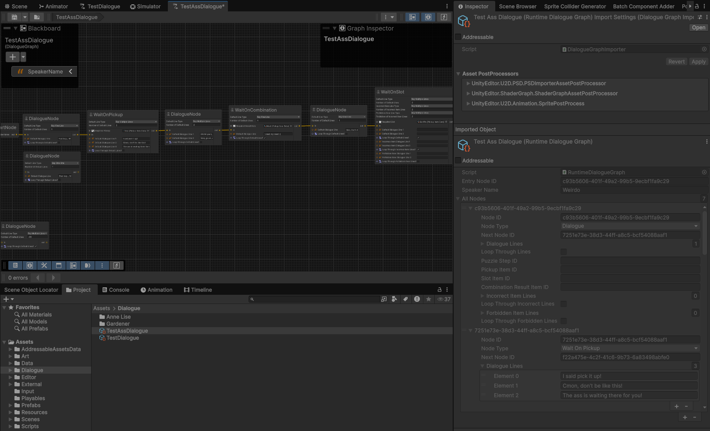The width and height of the screenshot is (710, 431).
Task: Add a new variable with the Blackboard plus icon
Action: [x=12, y=57]
